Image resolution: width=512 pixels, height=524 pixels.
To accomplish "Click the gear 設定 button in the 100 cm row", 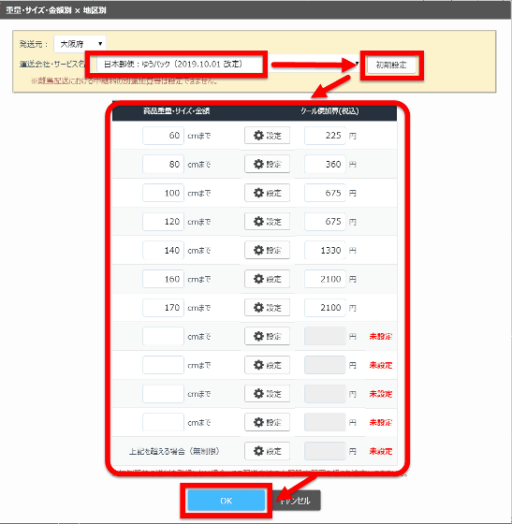I will coord(267,193).
